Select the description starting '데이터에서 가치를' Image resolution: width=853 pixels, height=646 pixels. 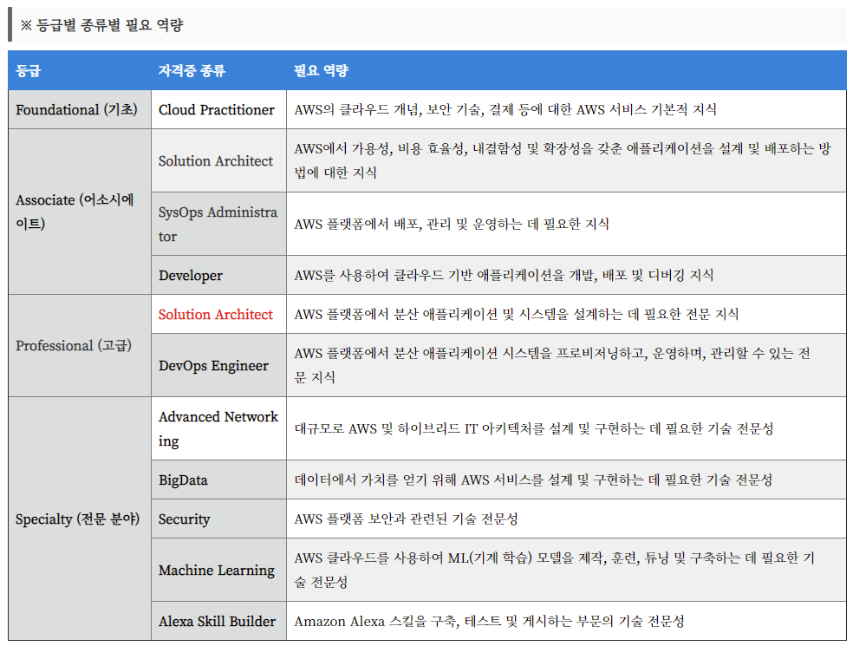(x=533, y=480)
